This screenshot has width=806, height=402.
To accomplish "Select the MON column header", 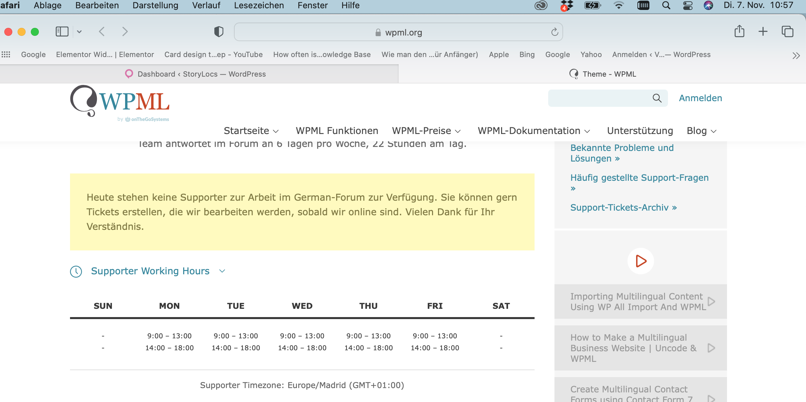I will tap(169, 306).
